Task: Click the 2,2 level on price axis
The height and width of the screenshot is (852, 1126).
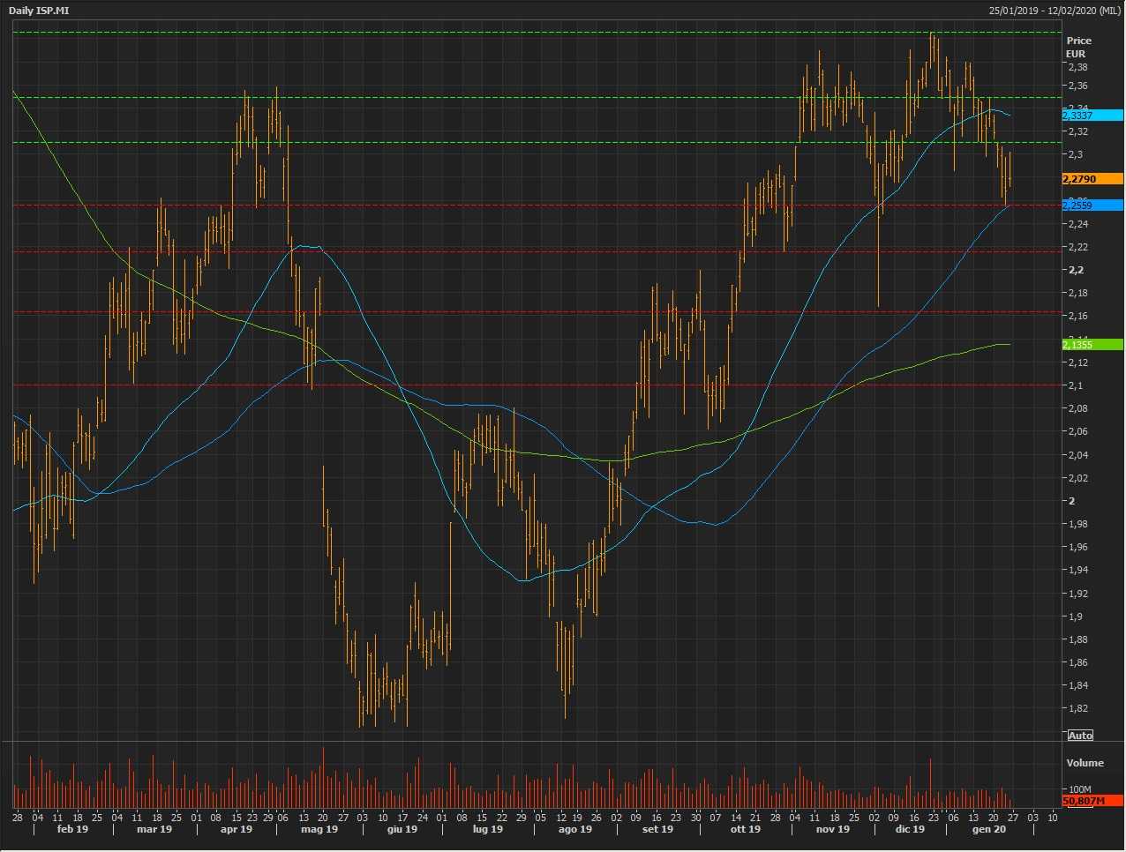Action: pos(1076,270)
